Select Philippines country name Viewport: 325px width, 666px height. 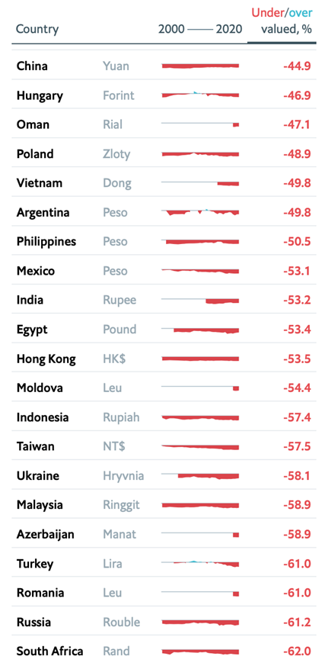pyautogui.click(x=46, y=242)
